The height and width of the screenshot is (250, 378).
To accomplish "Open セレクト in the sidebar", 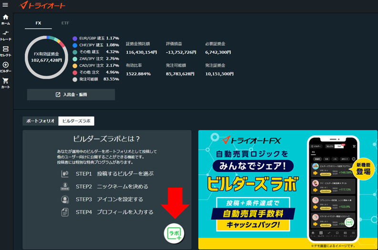I will [x=6, y=51].
